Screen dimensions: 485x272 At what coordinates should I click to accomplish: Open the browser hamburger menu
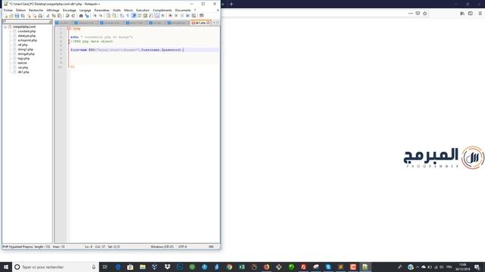coord(480,14)
